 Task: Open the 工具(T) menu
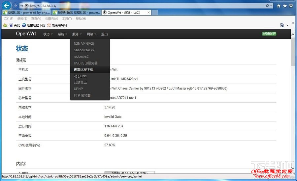click(x=67, y=18)
